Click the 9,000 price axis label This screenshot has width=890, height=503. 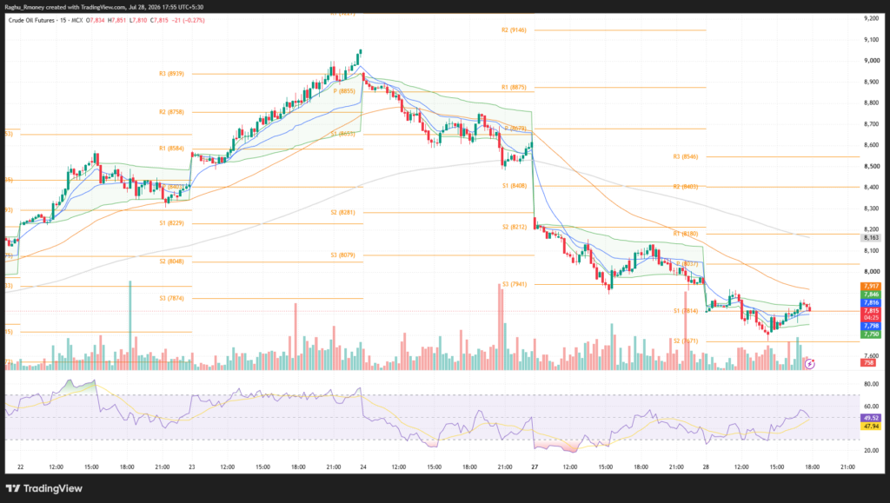pyautogui.click(x=871, y=61)
